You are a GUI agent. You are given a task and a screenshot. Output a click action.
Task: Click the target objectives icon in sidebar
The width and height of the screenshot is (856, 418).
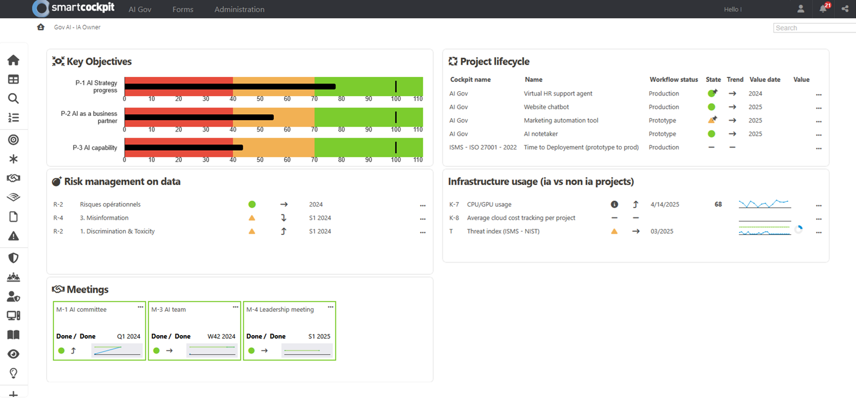pyautogui.click(x=13, y=139)
